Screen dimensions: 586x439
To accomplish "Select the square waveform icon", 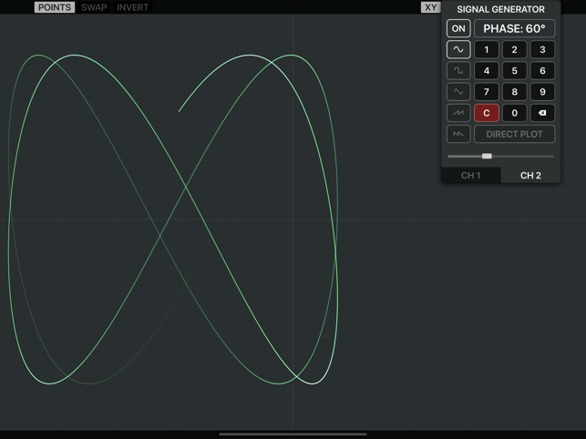I will coord(458,71).
